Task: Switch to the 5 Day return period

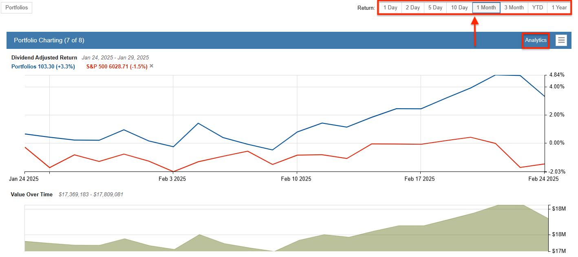Action: [x=435, y=7]
